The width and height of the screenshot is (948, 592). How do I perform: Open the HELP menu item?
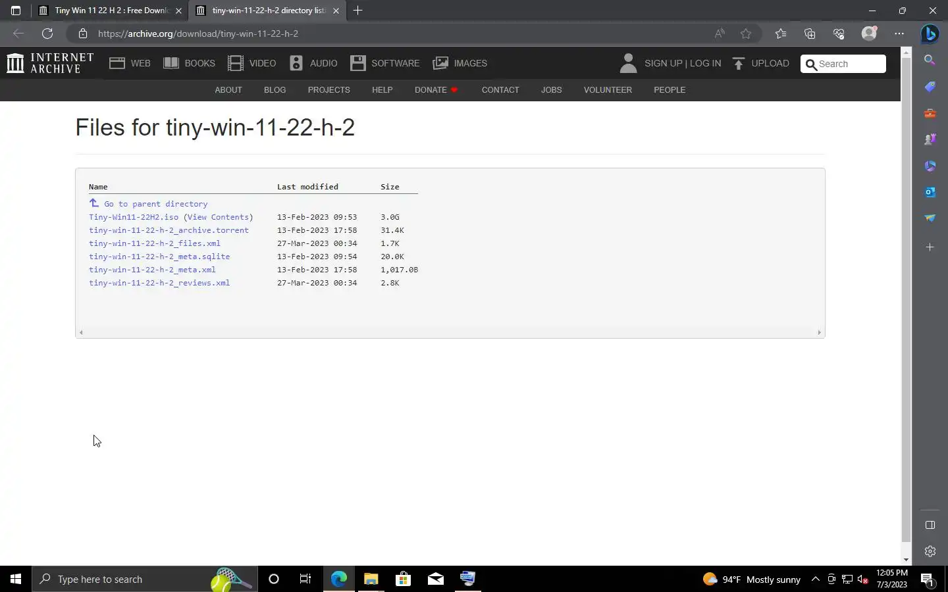(x=382, y=89)
